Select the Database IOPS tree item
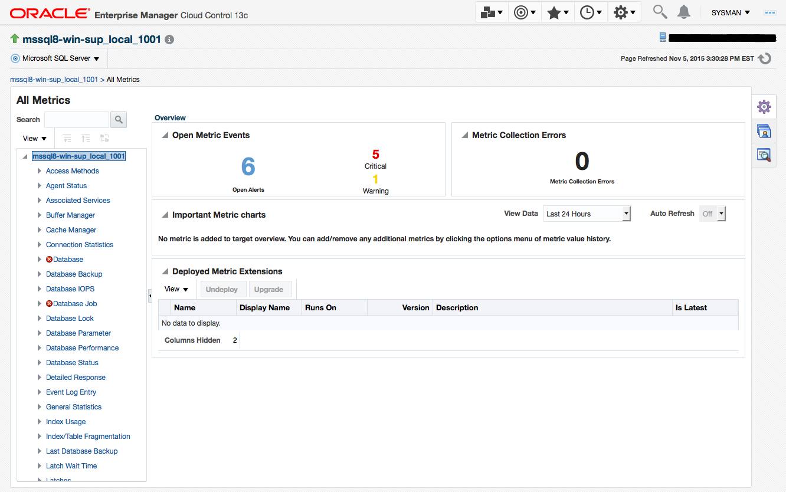This screenshot has height=492, width=786. [x=70, y=289]
